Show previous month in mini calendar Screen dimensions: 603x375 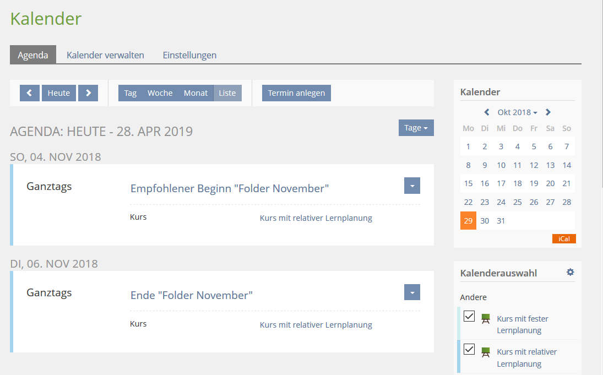click(487, 112)
